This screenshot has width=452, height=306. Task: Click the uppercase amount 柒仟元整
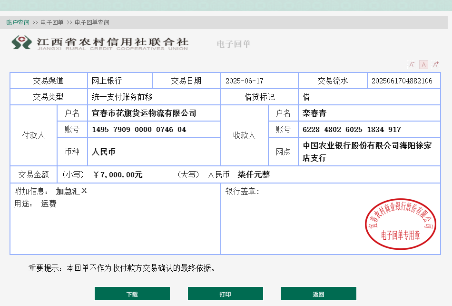[x=254, y=174]
